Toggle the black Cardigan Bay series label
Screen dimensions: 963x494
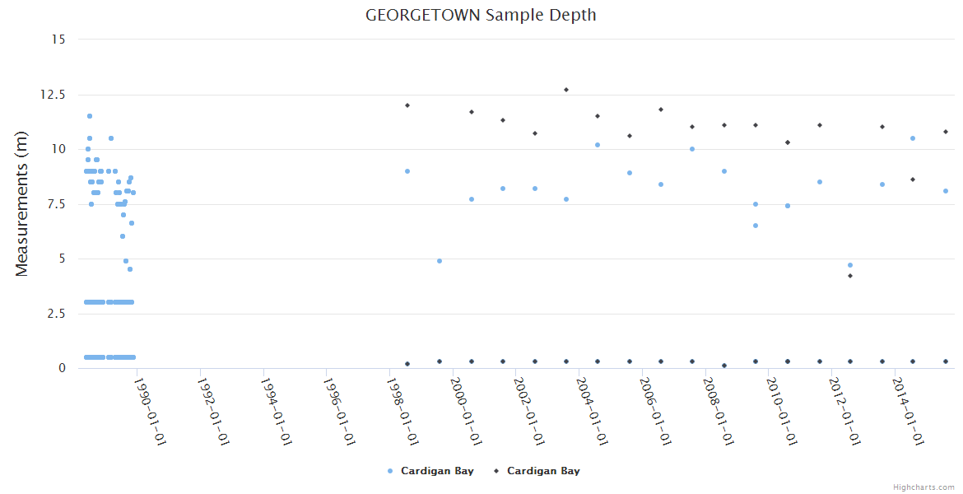click(543, 471)
